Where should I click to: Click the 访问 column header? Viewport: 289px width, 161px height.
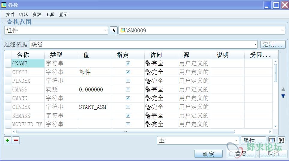coord(161,55)
